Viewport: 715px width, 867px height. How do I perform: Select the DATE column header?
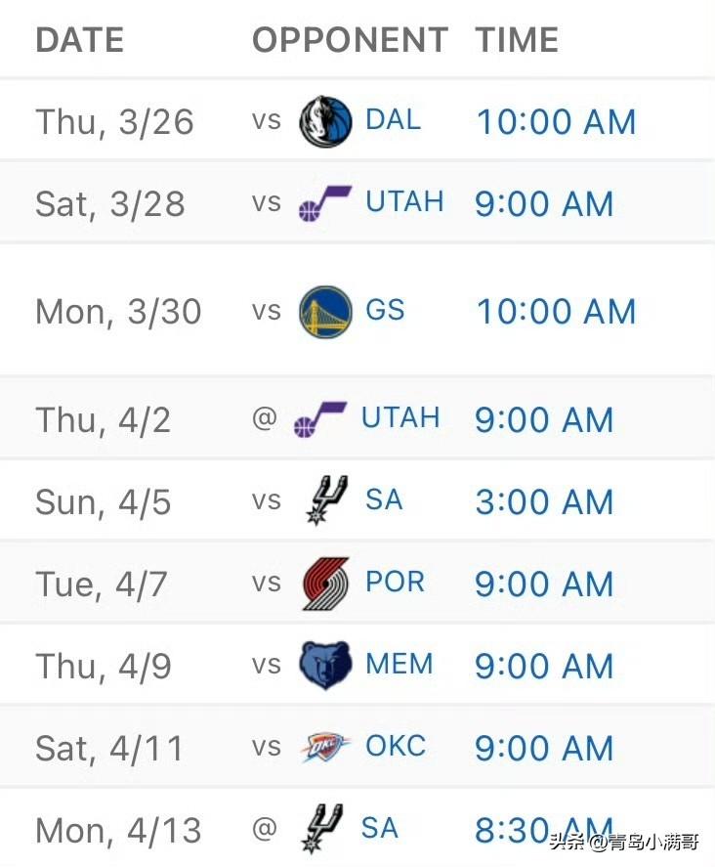click(79, 40)
